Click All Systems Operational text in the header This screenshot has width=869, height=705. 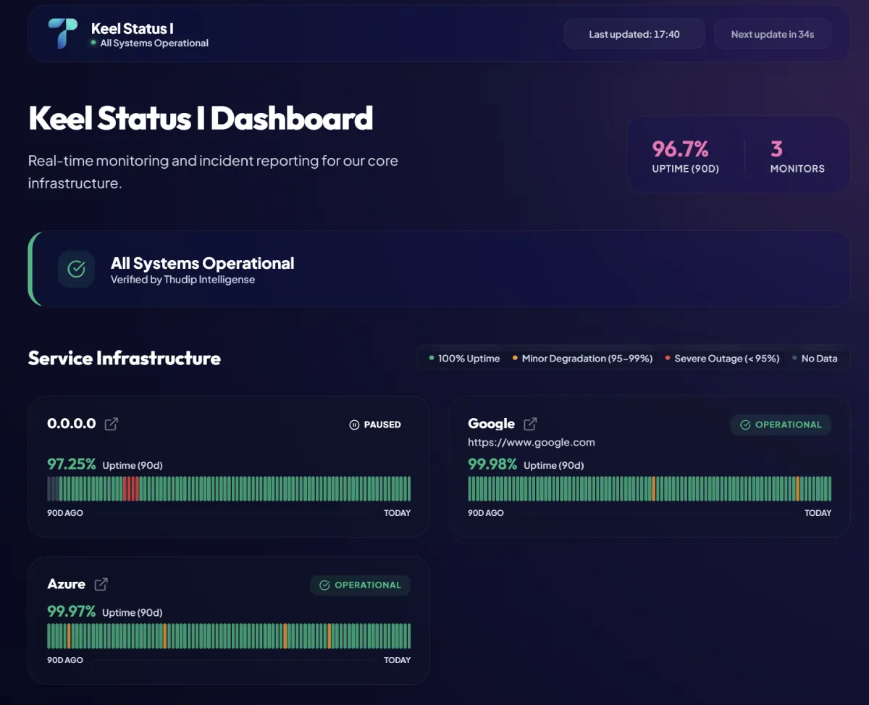click(x=154, y=43)
